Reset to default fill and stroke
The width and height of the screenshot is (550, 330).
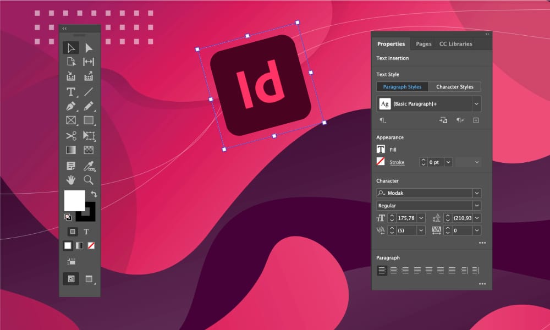[68, 217]
